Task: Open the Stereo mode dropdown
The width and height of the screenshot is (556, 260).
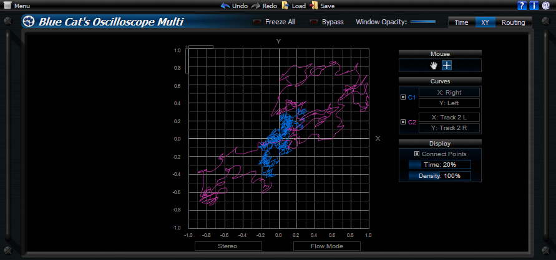Action: click(x=228, y=246)
